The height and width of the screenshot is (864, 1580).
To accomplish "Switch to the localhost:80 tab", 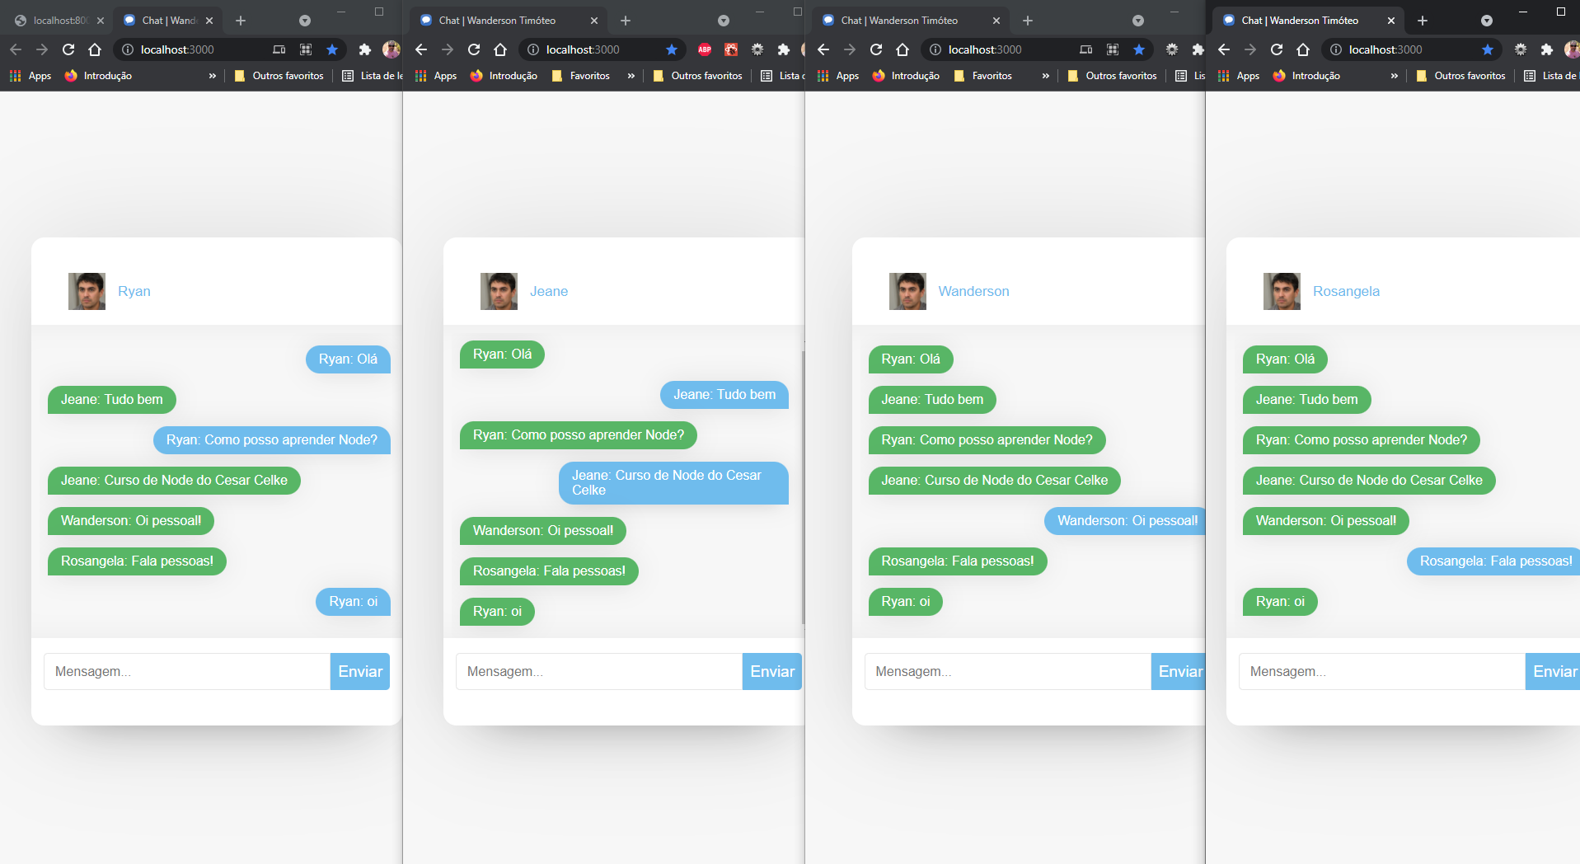I will click(59, 21).
